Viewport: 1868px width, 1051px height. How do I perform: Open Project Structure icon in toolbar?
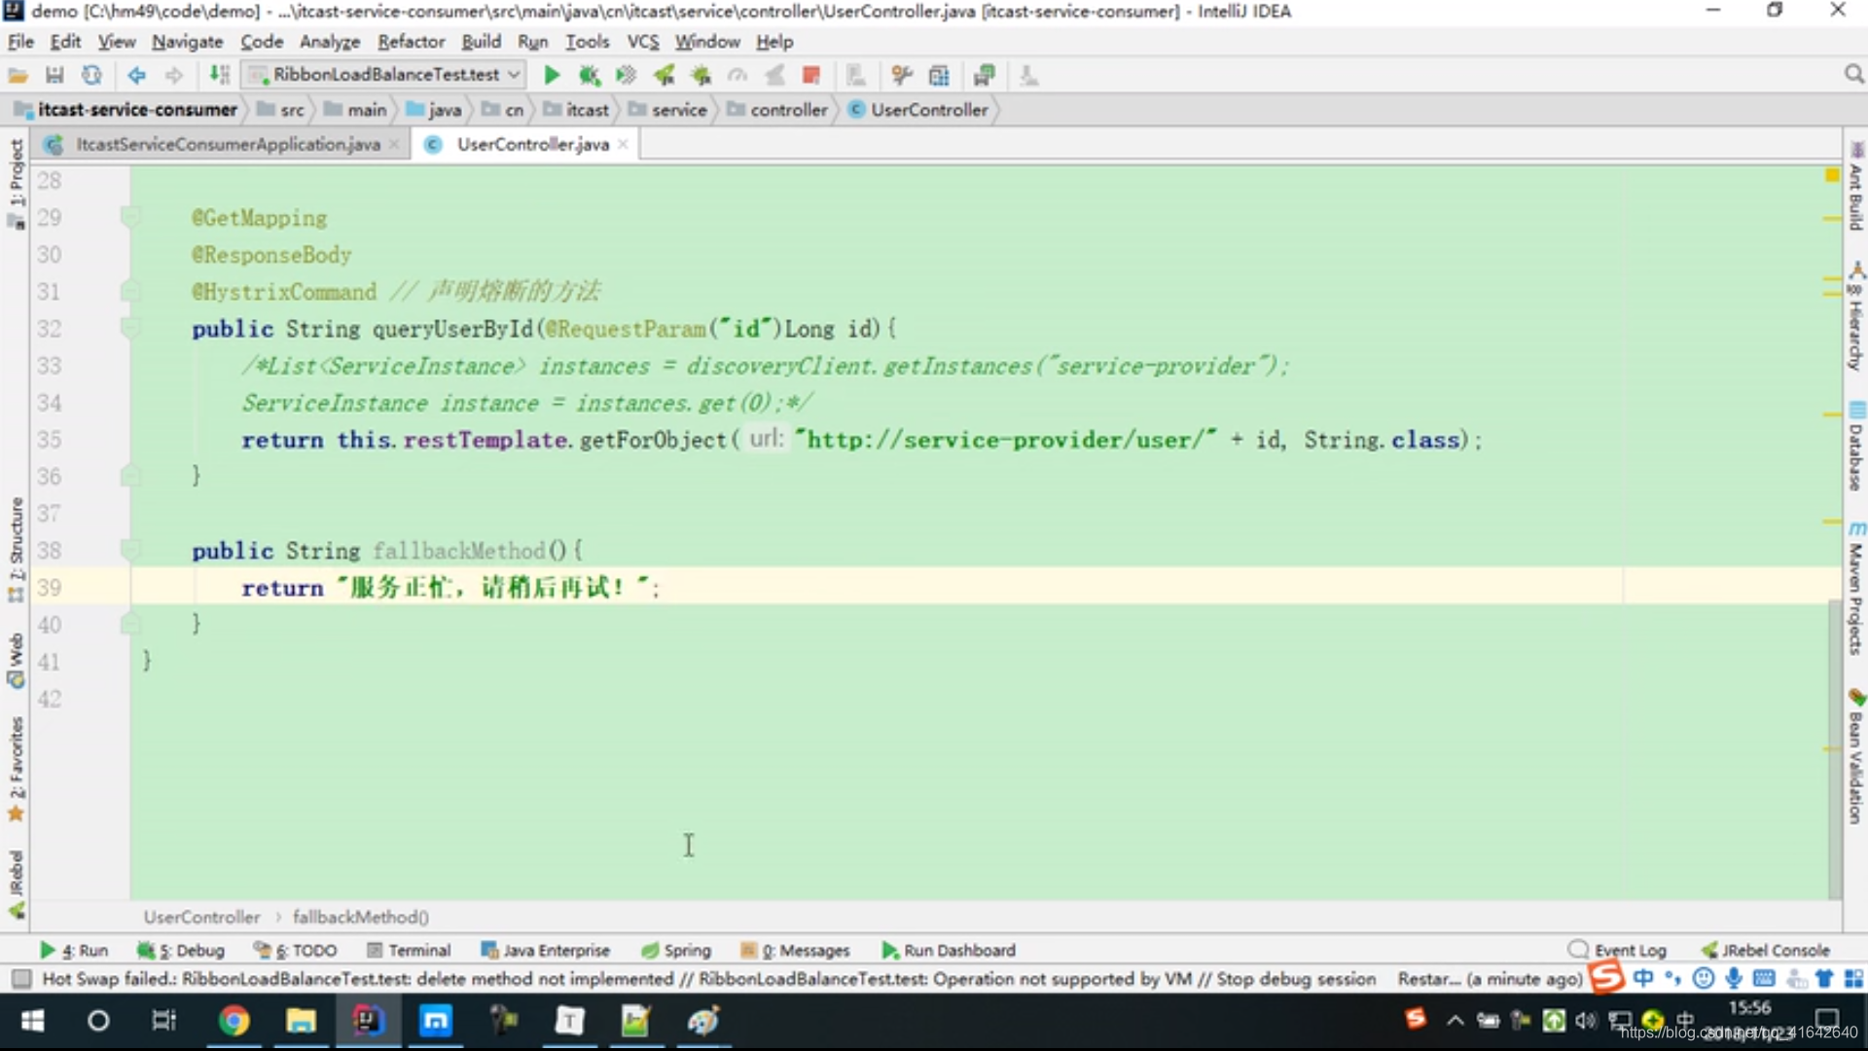point(939,75)
